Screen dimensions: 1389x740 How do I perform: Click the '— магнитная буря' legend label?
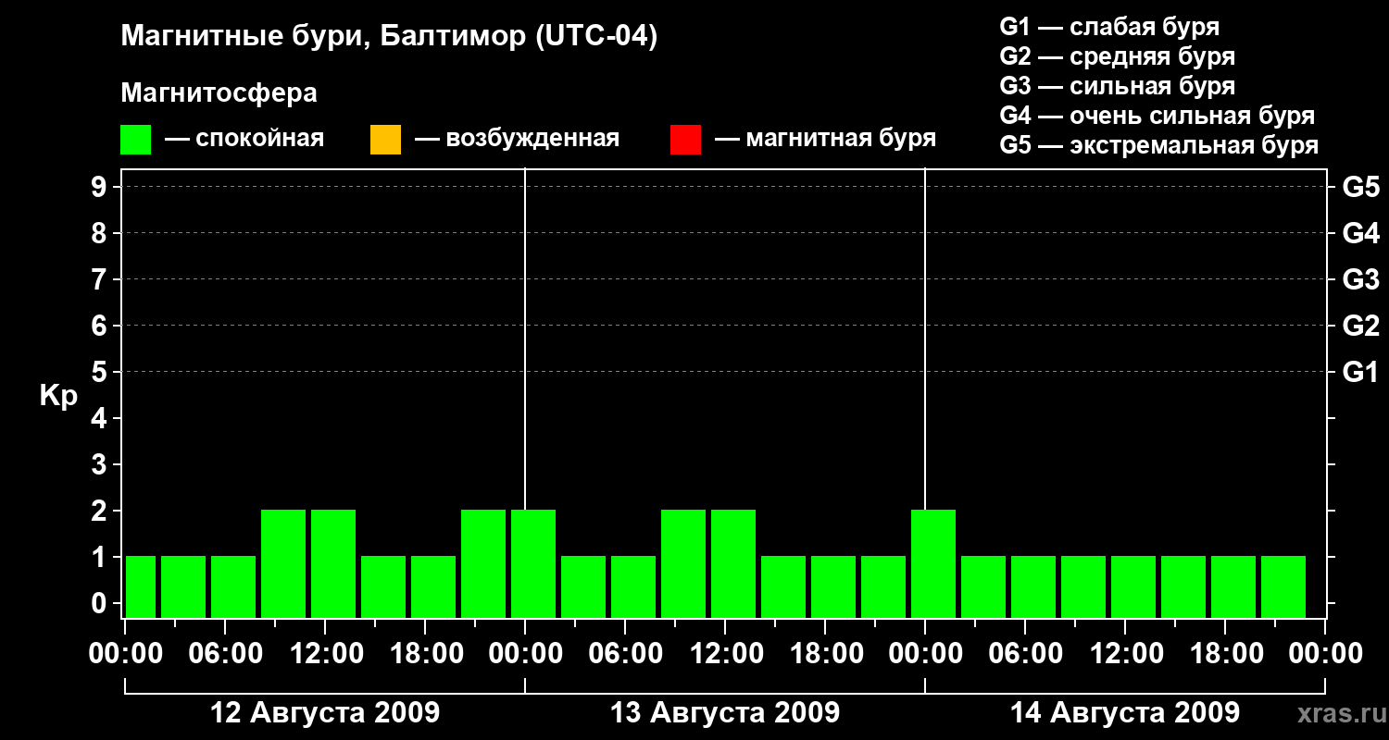point(826,139)
